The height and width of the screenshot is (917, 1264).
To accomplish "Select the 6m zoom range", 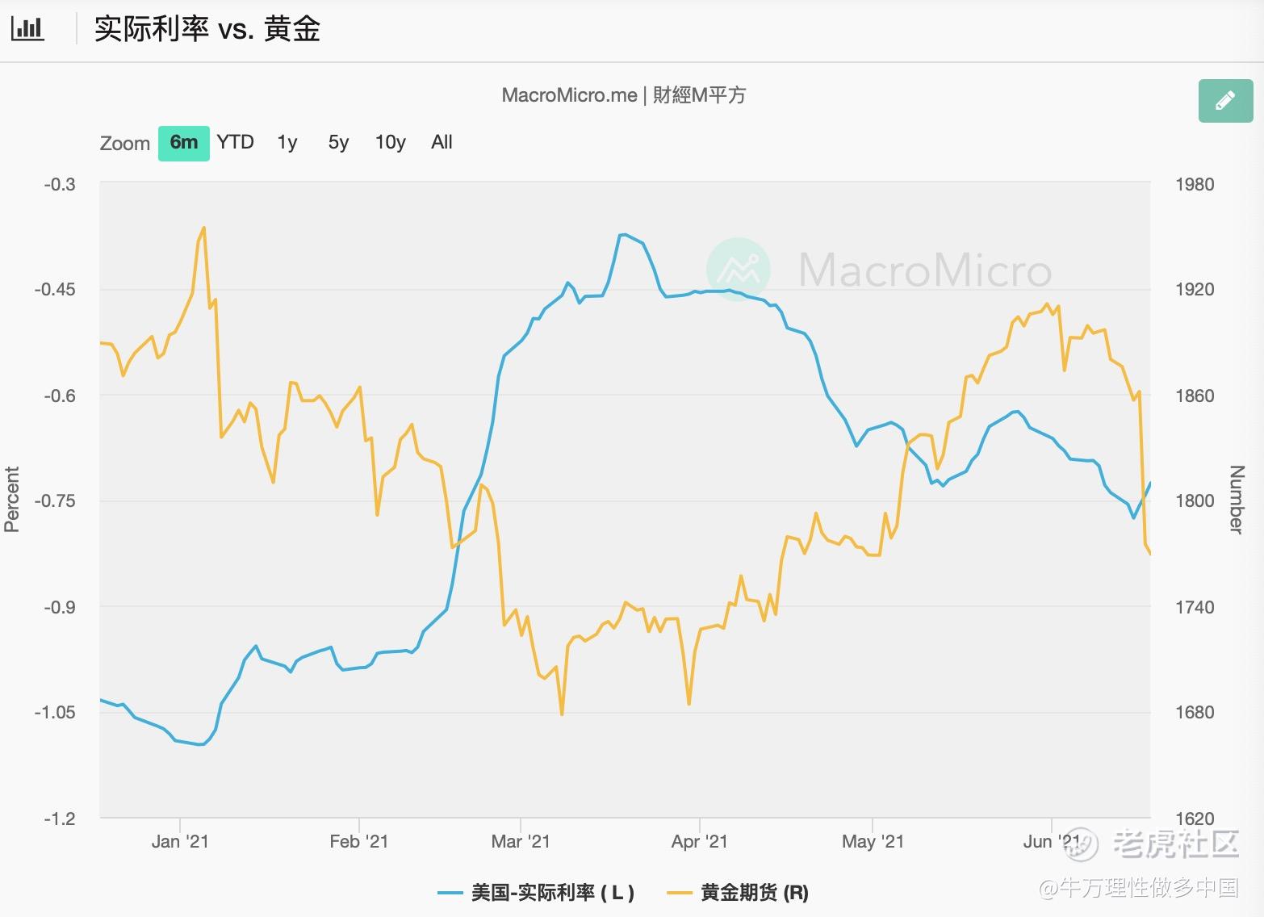I will (x=183, y=143).
